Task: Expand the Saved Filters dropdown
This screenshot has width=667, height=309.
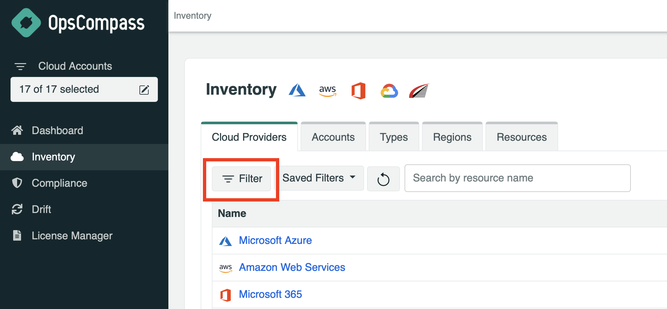Action: click(x=319, y=178)
